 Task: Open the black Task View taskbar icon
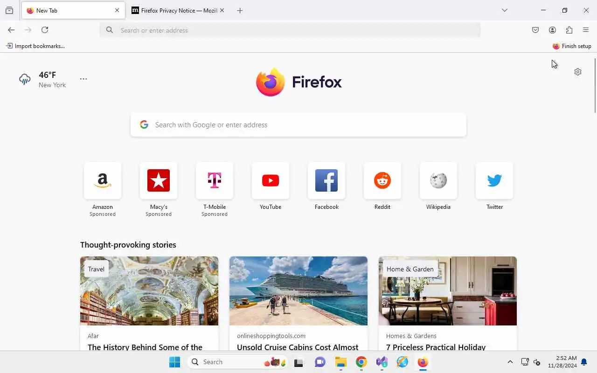click(299, 362)
